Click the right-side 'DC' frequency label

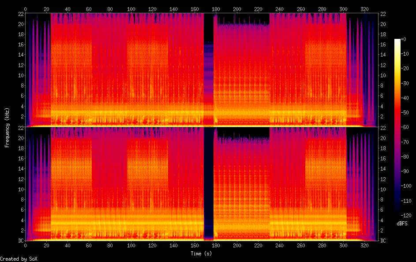(383, 241)
